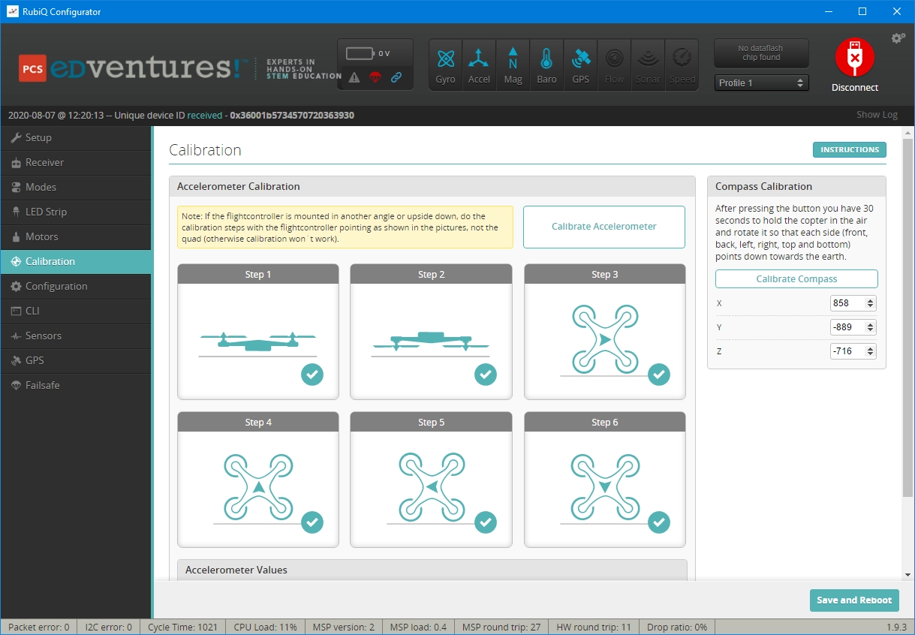Click the GPS satellite sensor icon
The image size is (915, 635).
click(580, 65)
